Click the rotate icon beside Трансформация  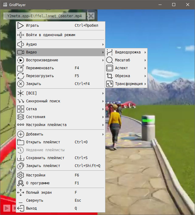click(x=110, y=84)
